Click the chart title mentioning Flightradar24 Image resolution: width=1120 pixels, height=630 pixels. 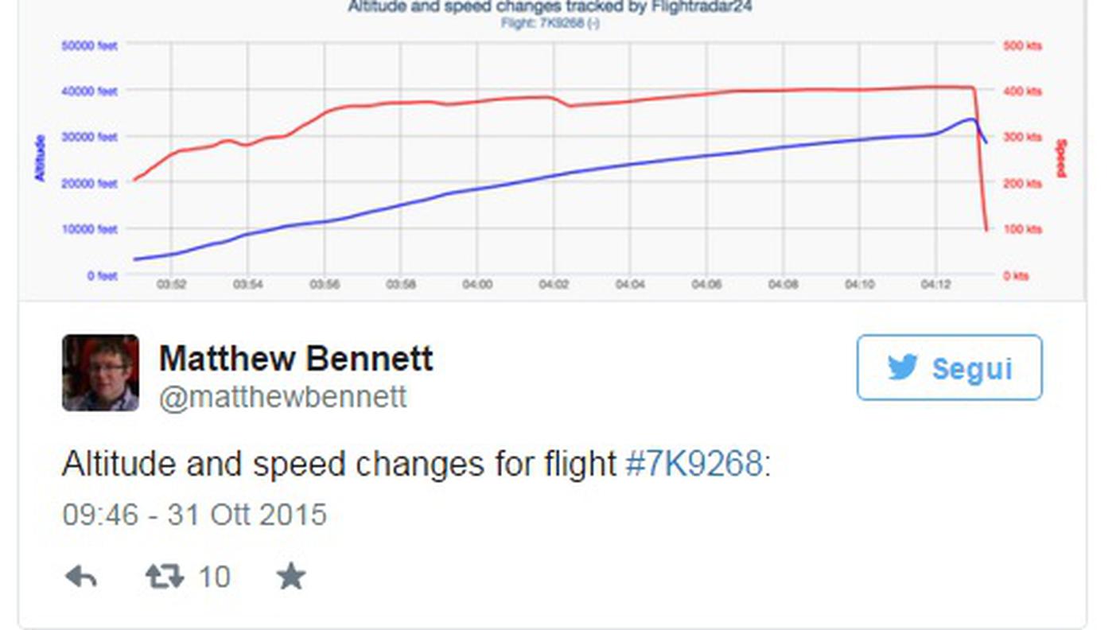[550, 7]
